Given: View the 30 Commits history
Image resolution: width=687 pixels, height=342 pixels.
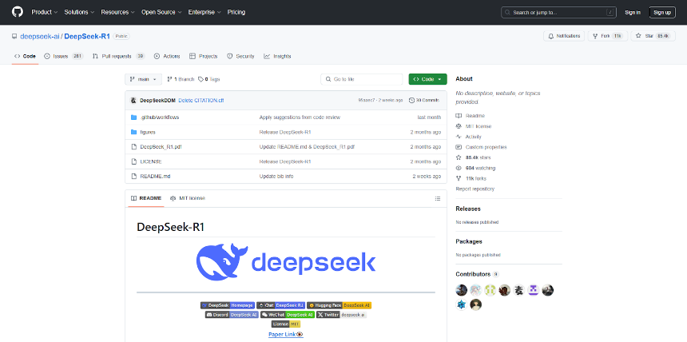Looking at the screenshot, I should pos(423,101).
